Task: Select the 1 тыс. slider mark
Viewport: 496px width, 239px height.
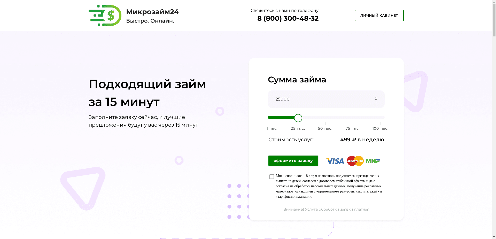Action: [x=272, y=128]
